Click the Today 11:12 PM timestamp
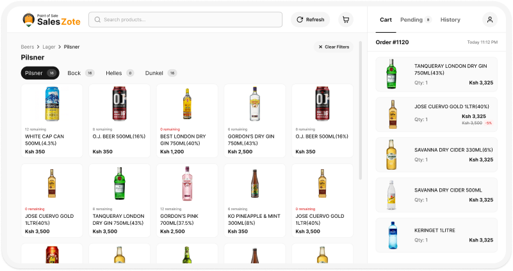Viewport: 513px width, 271px height. coord(482,42)
